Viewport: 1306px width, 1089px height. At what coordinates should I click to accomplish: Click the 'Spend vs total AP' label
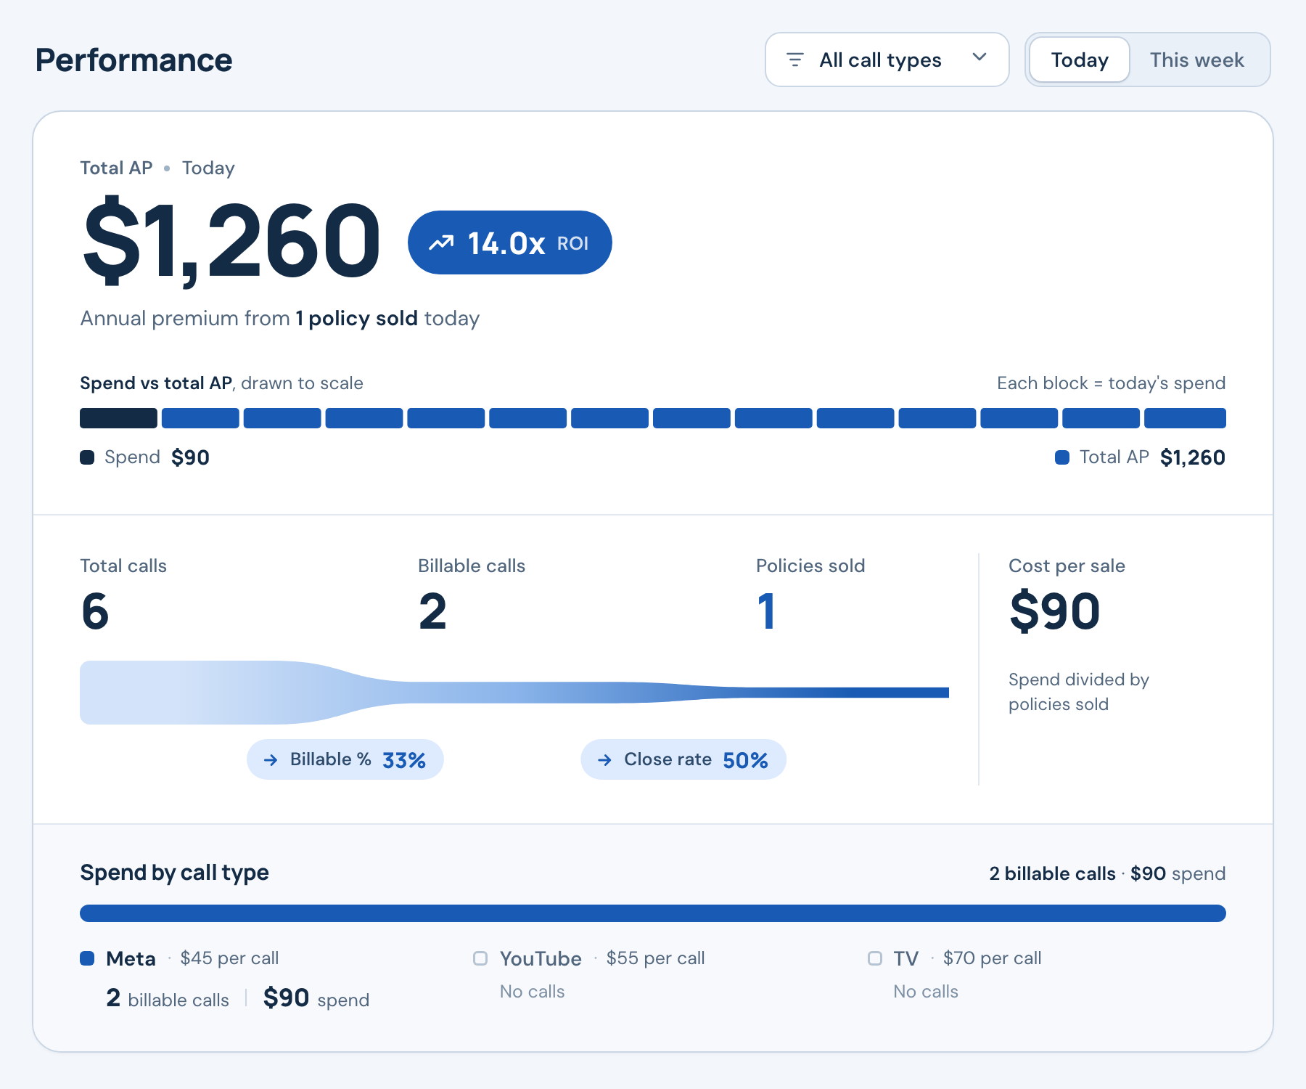coord(155,383)
